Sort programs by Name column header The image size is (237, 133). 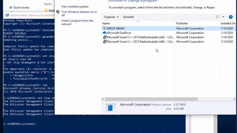138,23
